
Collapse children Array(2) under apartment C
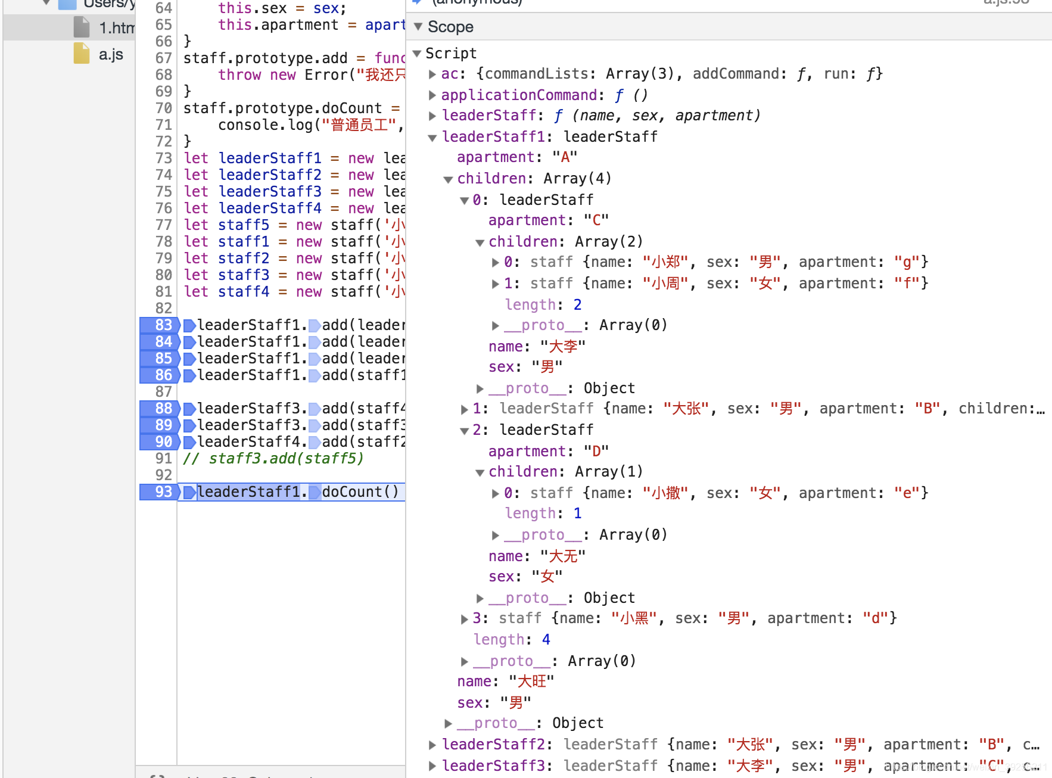(480, 242)
